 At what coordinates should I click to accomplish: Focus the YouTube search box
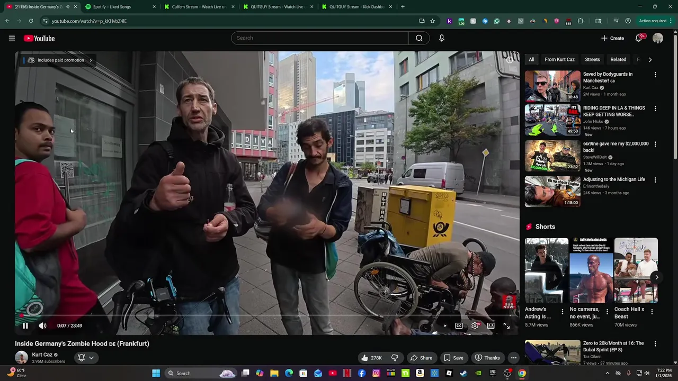320,38
